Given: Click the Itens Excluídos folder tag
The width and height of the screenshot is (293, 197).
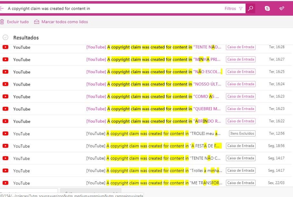Looking at the screenshot, I should click(242, 134).
